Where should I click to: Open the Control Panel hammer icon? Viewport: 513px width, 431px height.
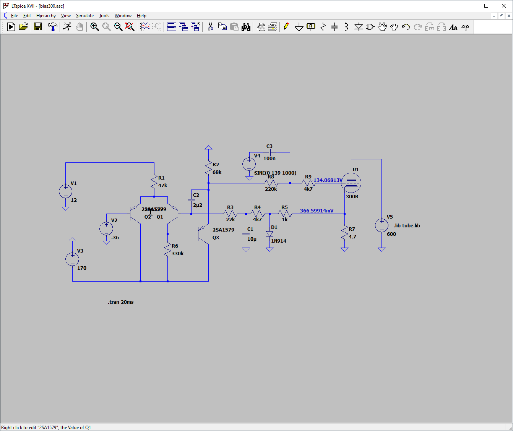(53, 27)
